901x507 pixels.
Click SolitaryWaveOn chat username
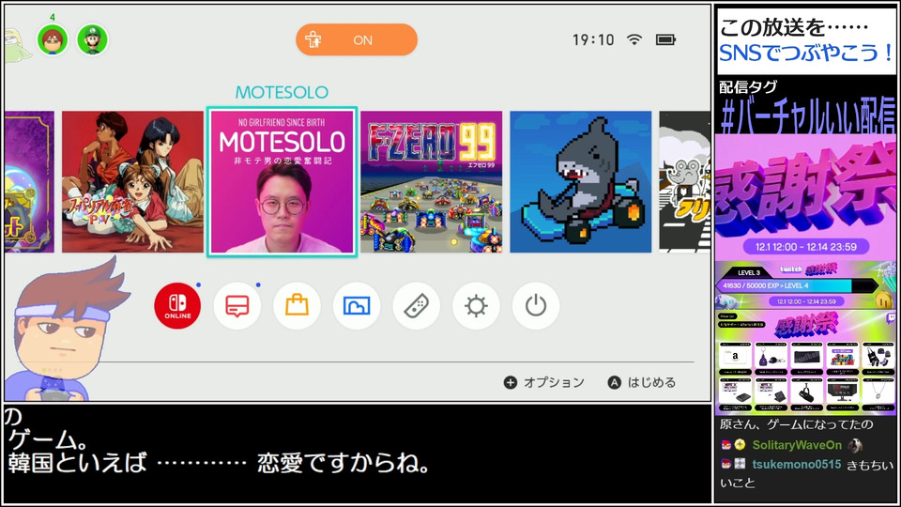pos(797,445)
